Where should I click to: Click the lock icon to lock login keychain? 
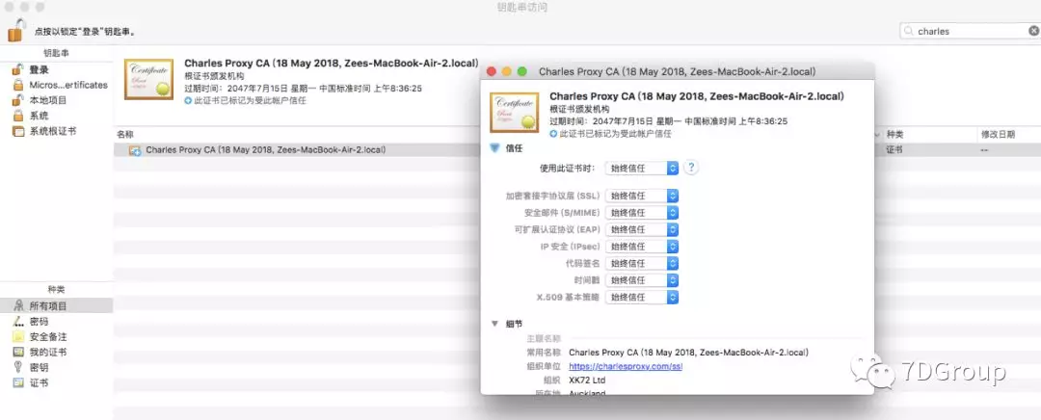pyautogui.click(x=15, y=30)
